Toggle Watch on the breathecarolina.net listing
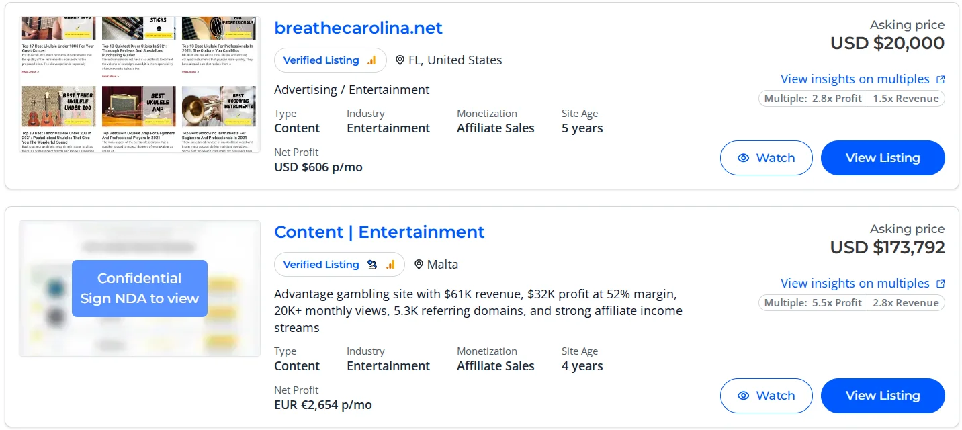 pyautogui.click(x=766, y=158)
